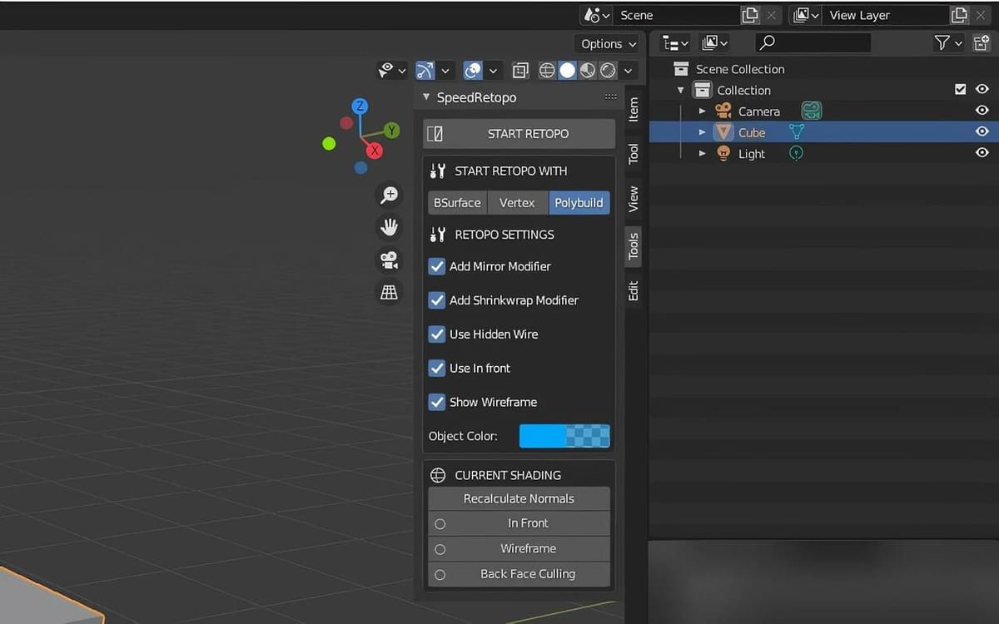
Task: Click the new View Layer copy icon
Action: click(959, 15)
